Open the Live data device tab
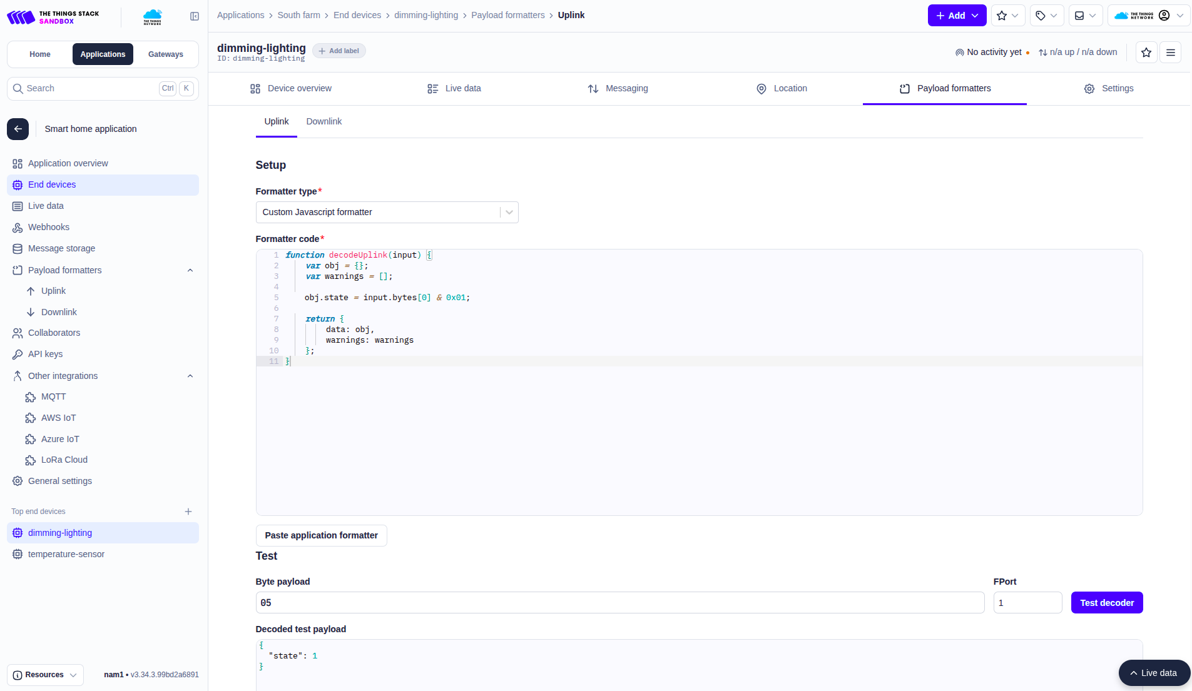Screen dimensions: 1192x691 coord(454,89)
